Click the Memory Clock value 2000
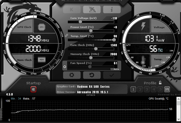Screen dimensions: 181x123 click(114, 54)
